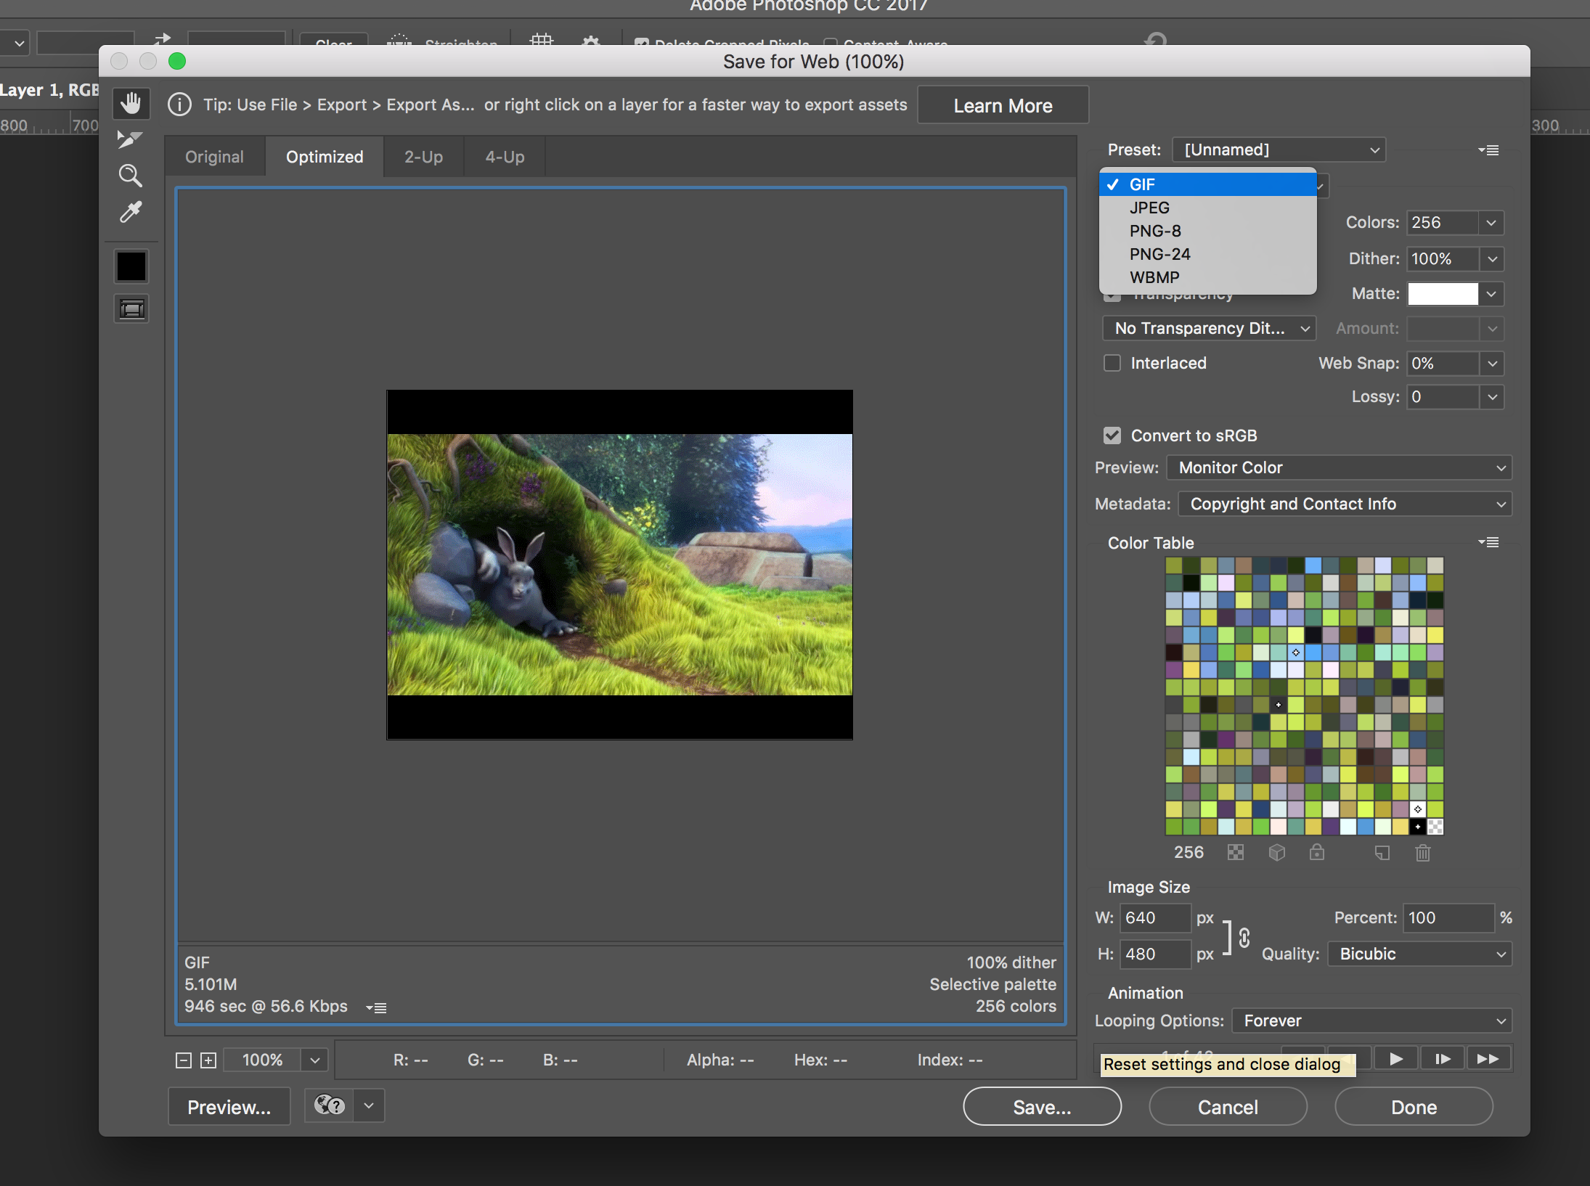The image size is (1590, 1186).
Task: Open the Web Snap dropdown arrow
Action: pos(1491,364)
